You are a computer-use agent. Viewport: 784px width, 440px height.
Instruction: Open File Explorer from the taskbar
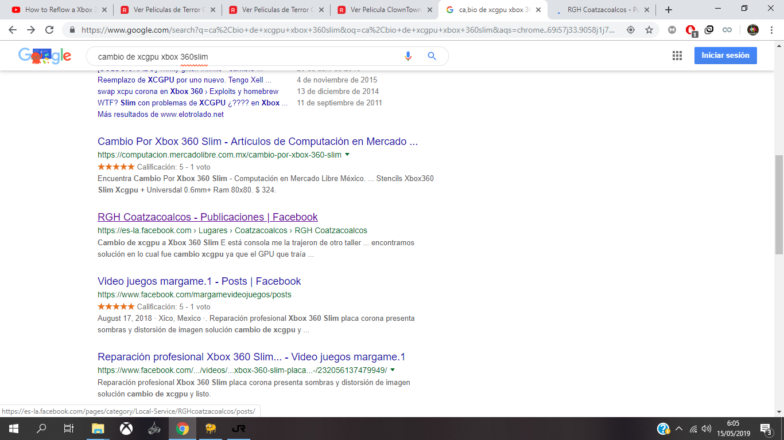(98, 429)
